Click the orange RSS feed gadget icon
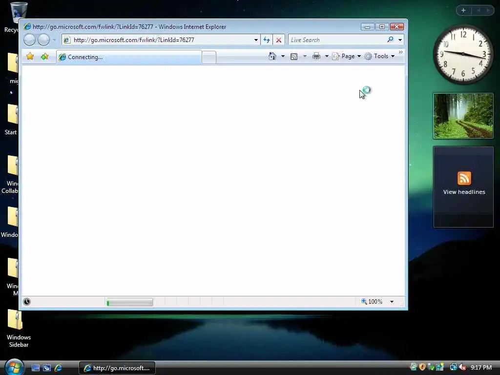The image size is (500, 375). click(x=464, y=178)
